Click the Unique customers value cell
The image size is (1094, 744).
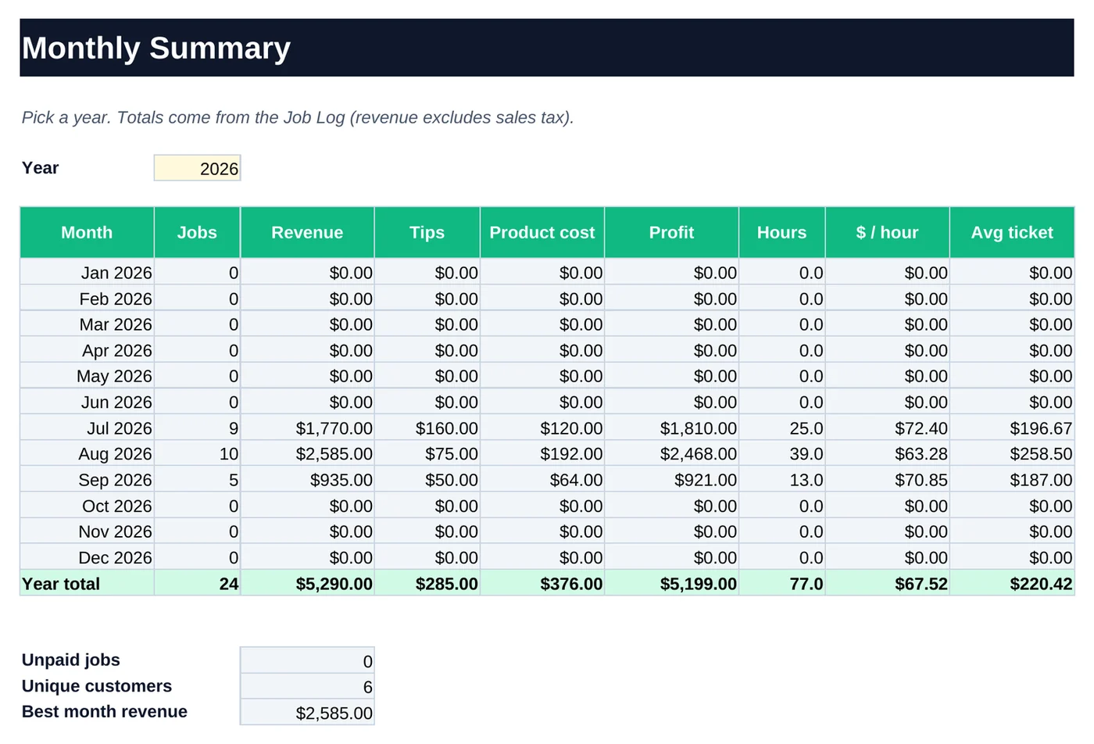tap(307, 687)
